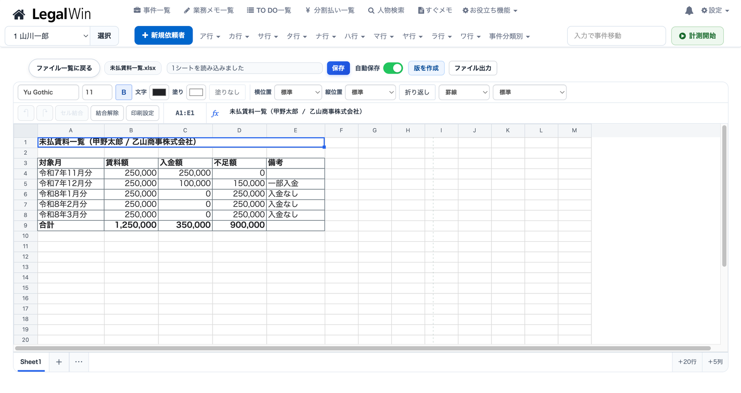Image resolution: width=741 pixels, height=393 pixels.
Task: Open the Yu Gothic font box
Action: [x=48, y=92]
